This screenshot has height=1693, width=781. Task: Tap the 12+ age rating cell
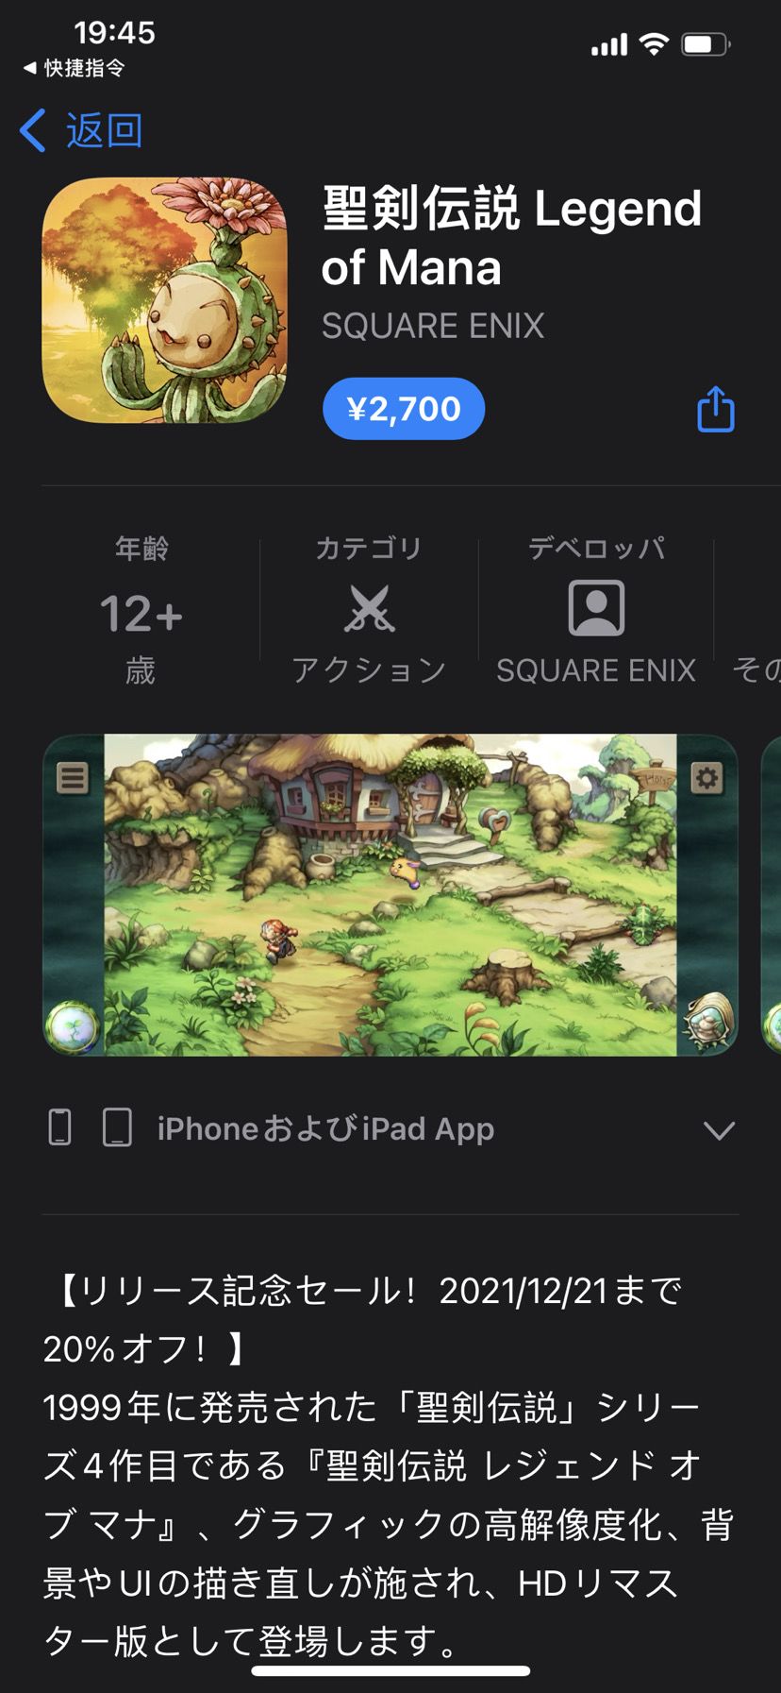[x=141, y=610]
